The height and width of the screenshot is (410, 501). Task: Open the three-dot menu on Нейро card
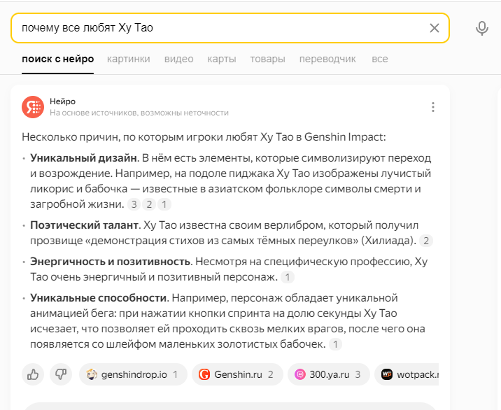[x=433, y=107]
